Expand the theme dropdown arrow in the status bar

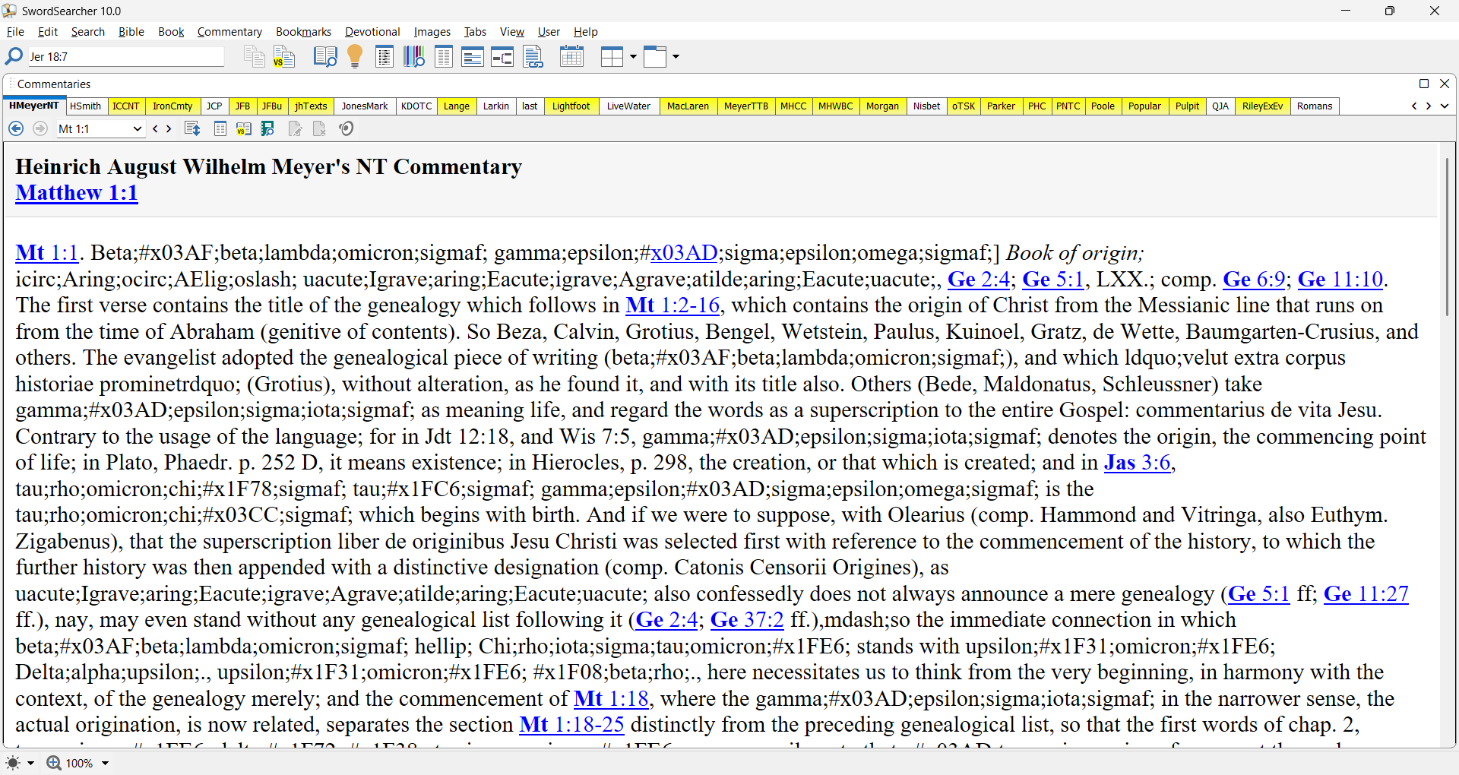(x=30, y=763)
